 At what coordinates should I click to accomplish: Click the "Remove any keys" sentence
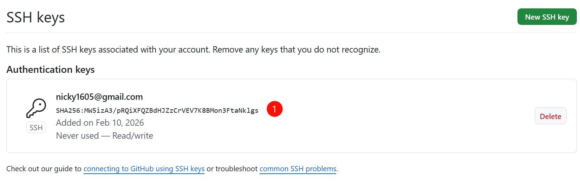click(x=296, y=50)
